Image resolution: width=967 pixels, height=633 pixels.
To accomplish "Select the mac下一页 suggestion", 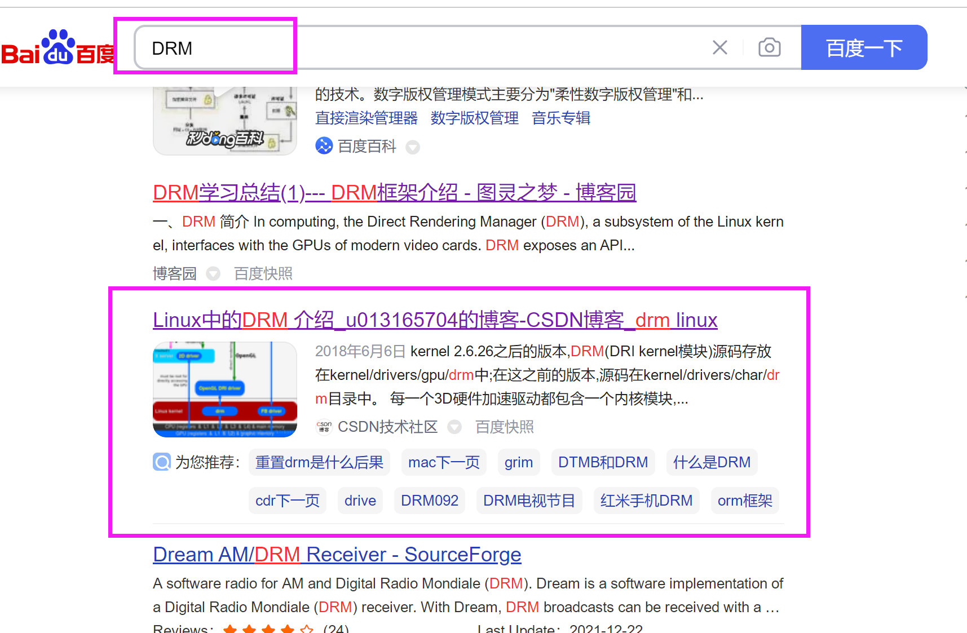I will [x=444, y=462].
